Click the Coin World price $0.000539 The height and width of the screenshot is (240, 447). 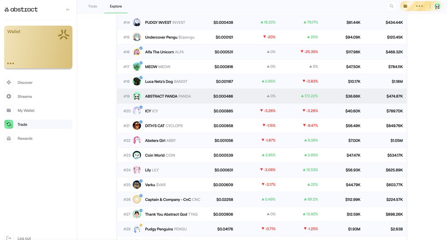(224, 155)
